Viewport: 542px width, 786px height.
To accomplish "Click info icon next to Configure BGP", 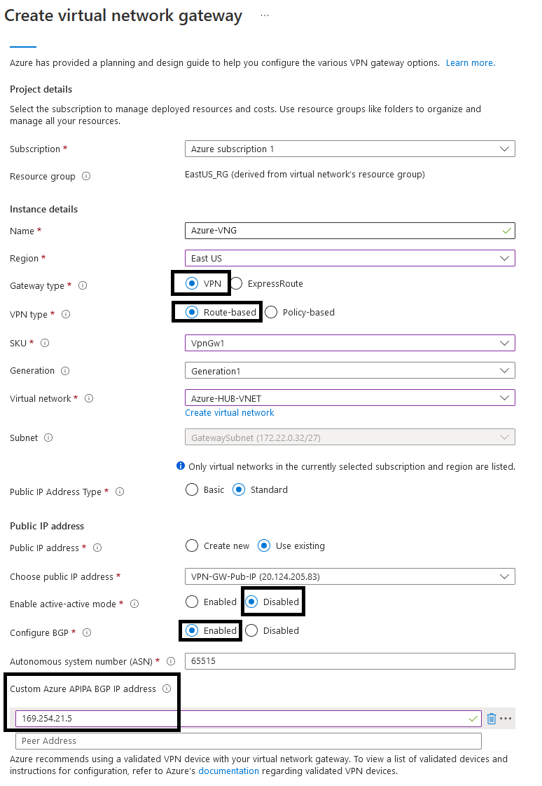I will click(87, 632).
